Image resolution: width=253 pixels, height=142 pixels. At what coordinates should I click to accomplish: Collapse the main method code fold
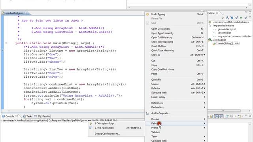tap(6, 43)
